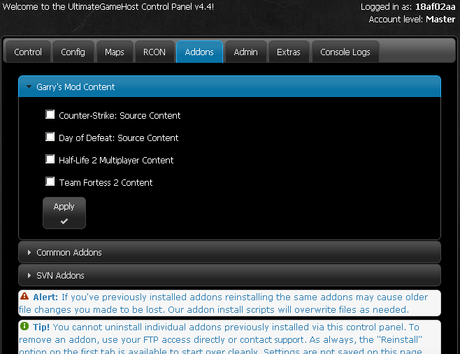Screen dimensions: 460x354
Task: Click the checkmark icon on Apply button
Action: coord(64,221)
